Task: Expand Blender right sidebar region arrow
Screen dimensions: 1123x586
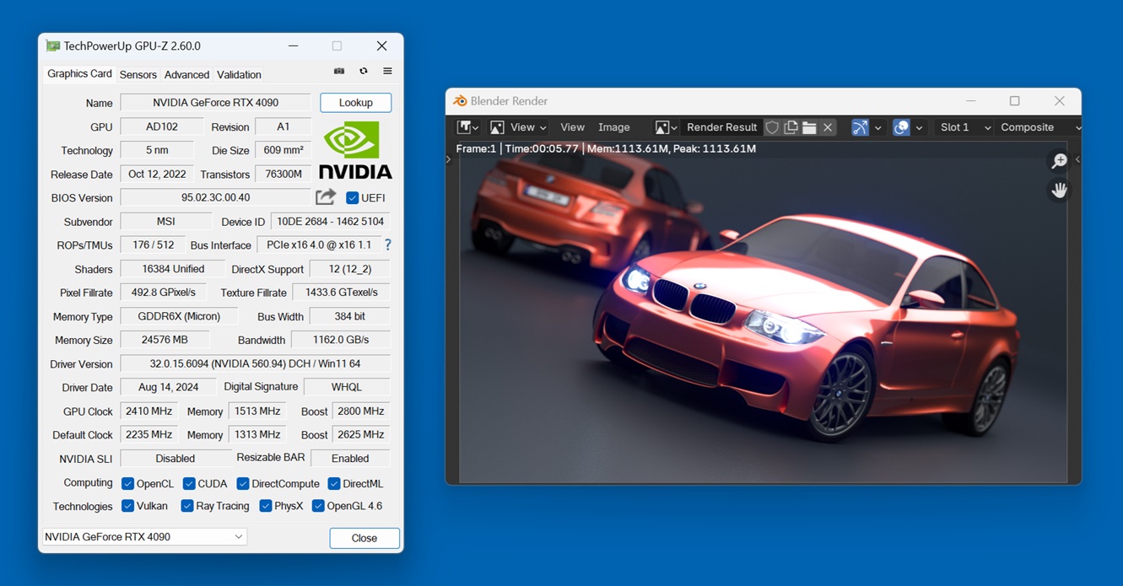Action: [1077, 159]
